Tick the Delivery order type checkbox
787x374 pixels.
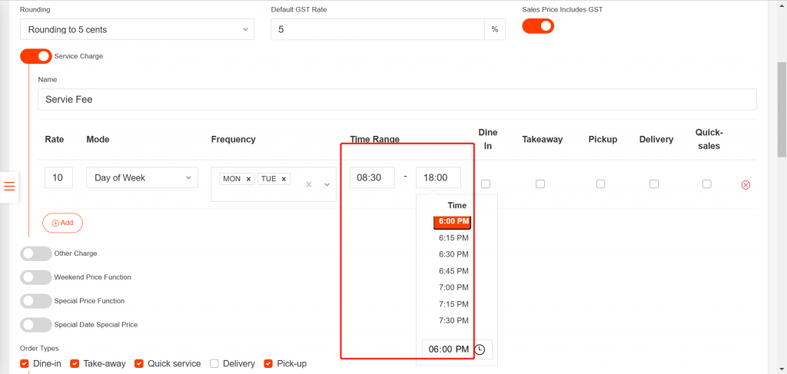pos(214,363)
